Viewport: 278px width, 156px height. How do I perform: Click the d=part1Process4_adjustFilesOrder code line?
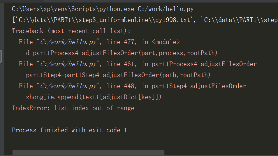pyautogui.click(x=122, y=53)
